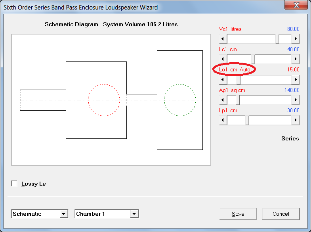Click the Cancel button
Image resolution: width=311 pixels, height=232 pixels.
click(x=280, y=214)
